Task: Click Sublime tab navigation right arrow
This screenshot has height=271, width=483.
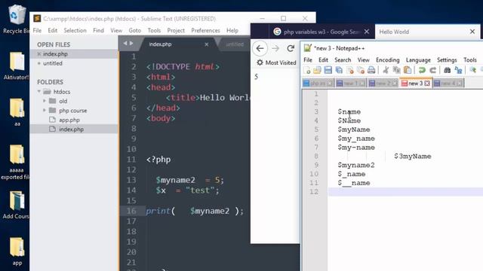Action: pos(131,44)
